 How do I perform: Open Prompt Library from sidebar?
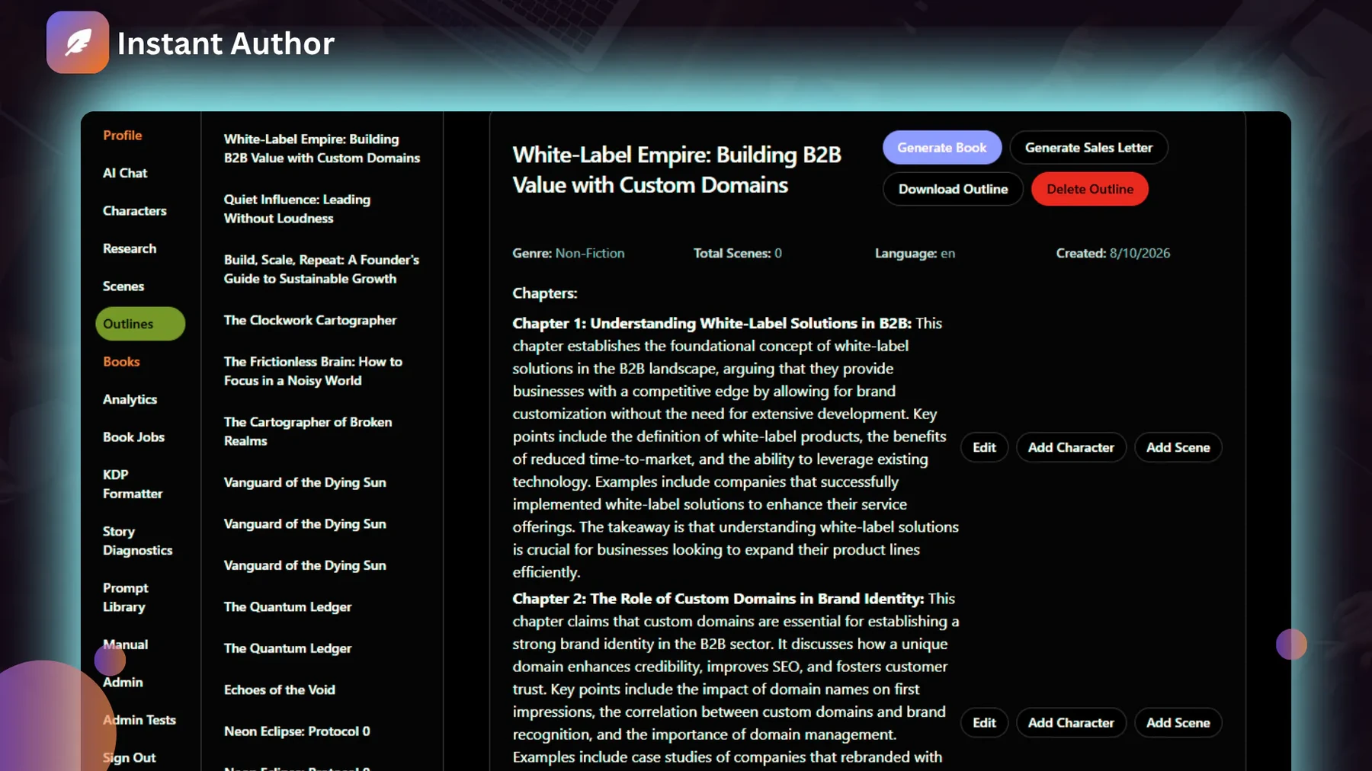pos(126,597)
